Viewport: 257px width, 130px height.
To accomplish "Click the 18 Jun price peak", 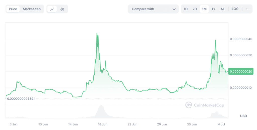I will click(97, 33).
